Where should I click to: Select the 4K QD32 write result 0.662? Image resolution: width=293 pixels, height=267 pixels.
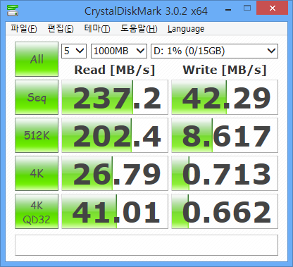pos(225,211)
